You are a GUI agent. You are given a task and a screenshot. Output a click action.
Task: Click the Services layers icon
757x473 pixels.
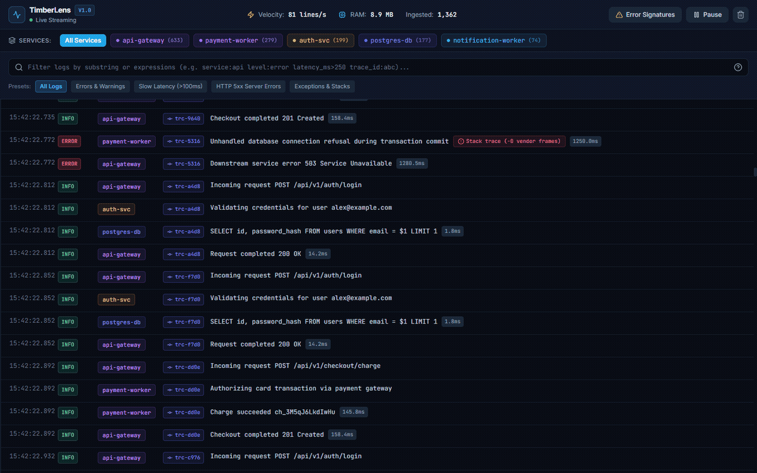point(12,40)
